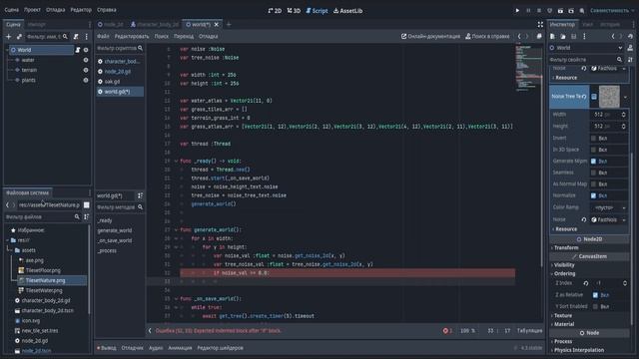Attach script icon in Scene dock toolbar

click(x=76, y=37)
